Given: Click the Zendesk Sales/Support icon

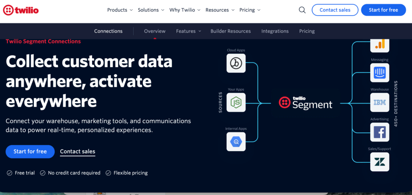Looking at the screenshot, I should (x=380, y=162).
